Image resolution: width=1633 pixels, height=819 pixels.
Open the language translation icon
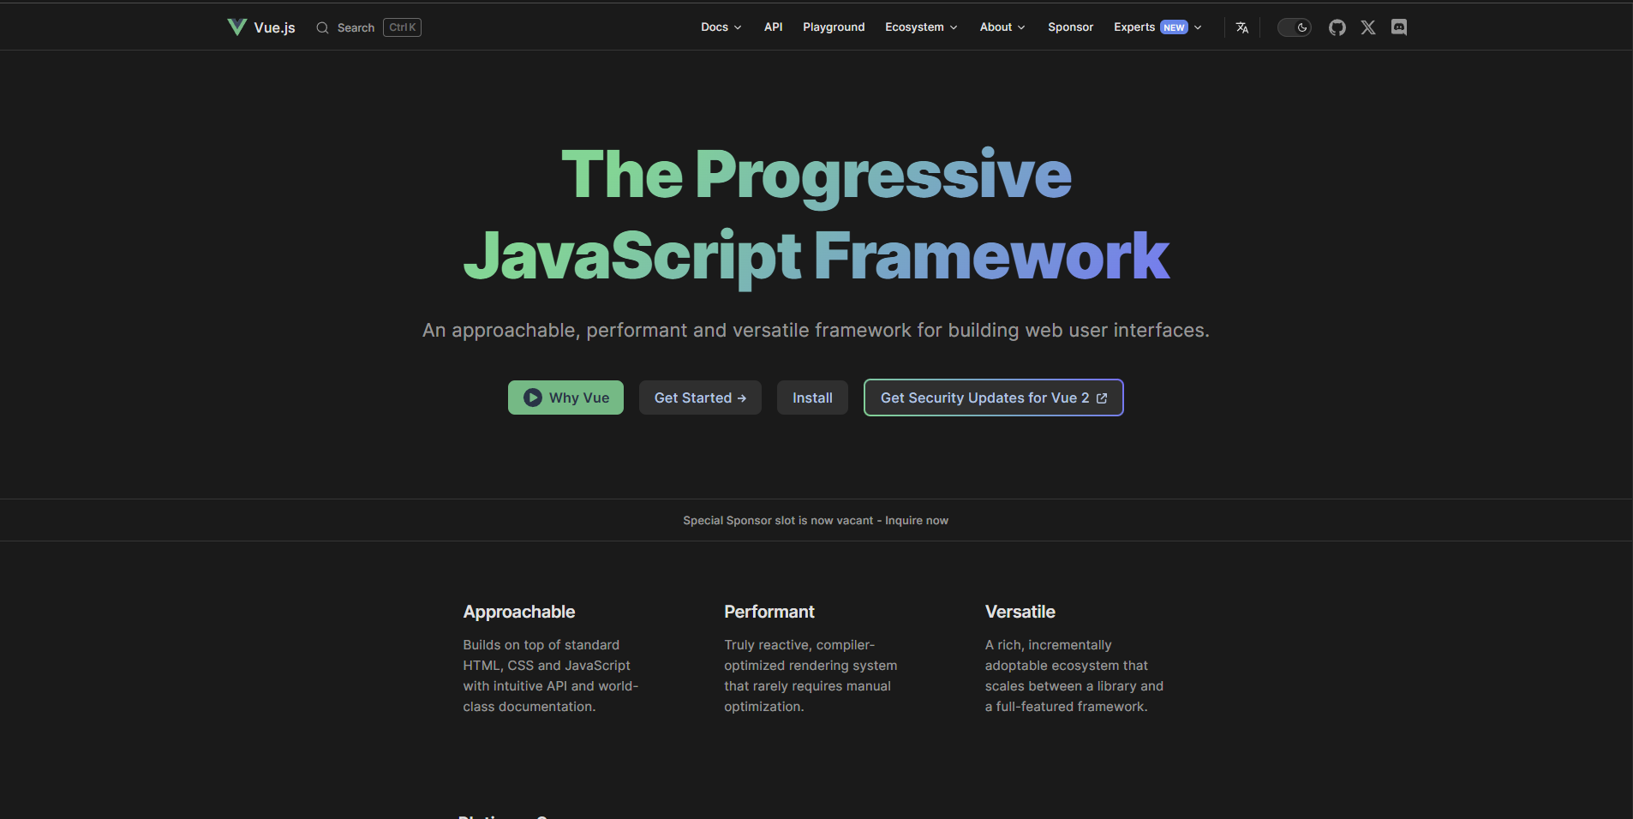coord(1242,27)
